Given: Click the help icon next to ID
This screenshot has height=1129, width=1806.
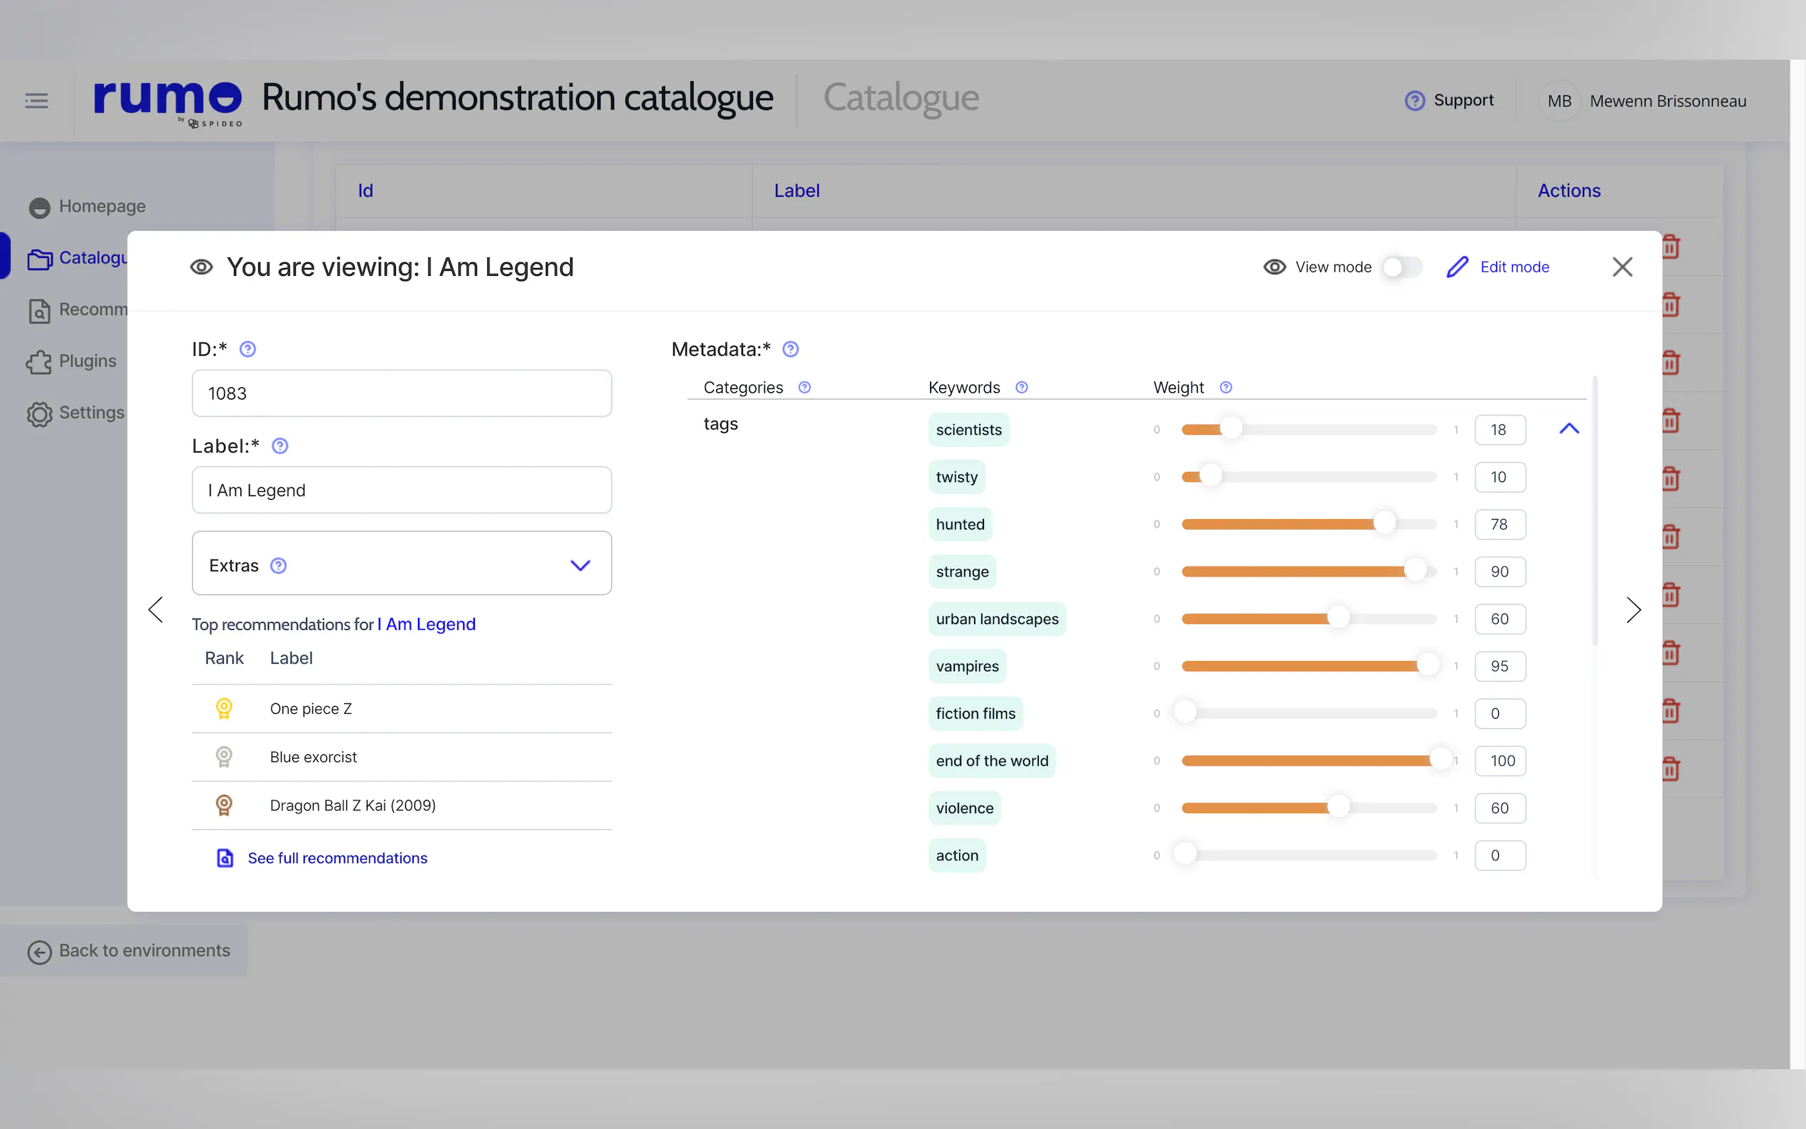Looking at the screenshot, I should pyautogui.click(x=247, y=350).
